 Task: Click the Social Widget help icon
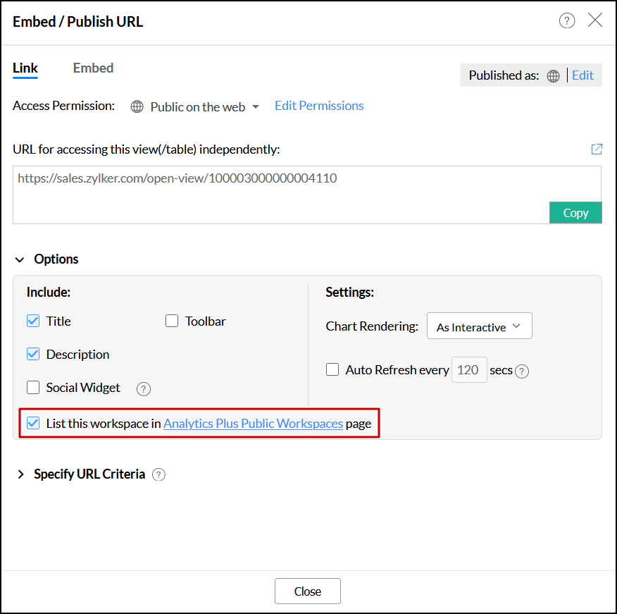coord(144,388)
